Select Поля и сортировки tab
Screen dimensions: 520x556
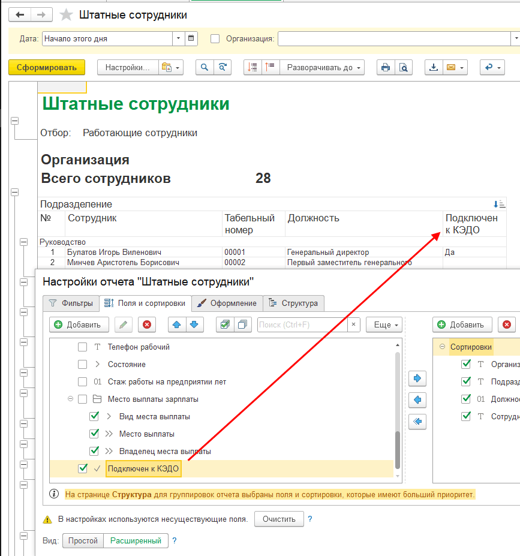145,303
